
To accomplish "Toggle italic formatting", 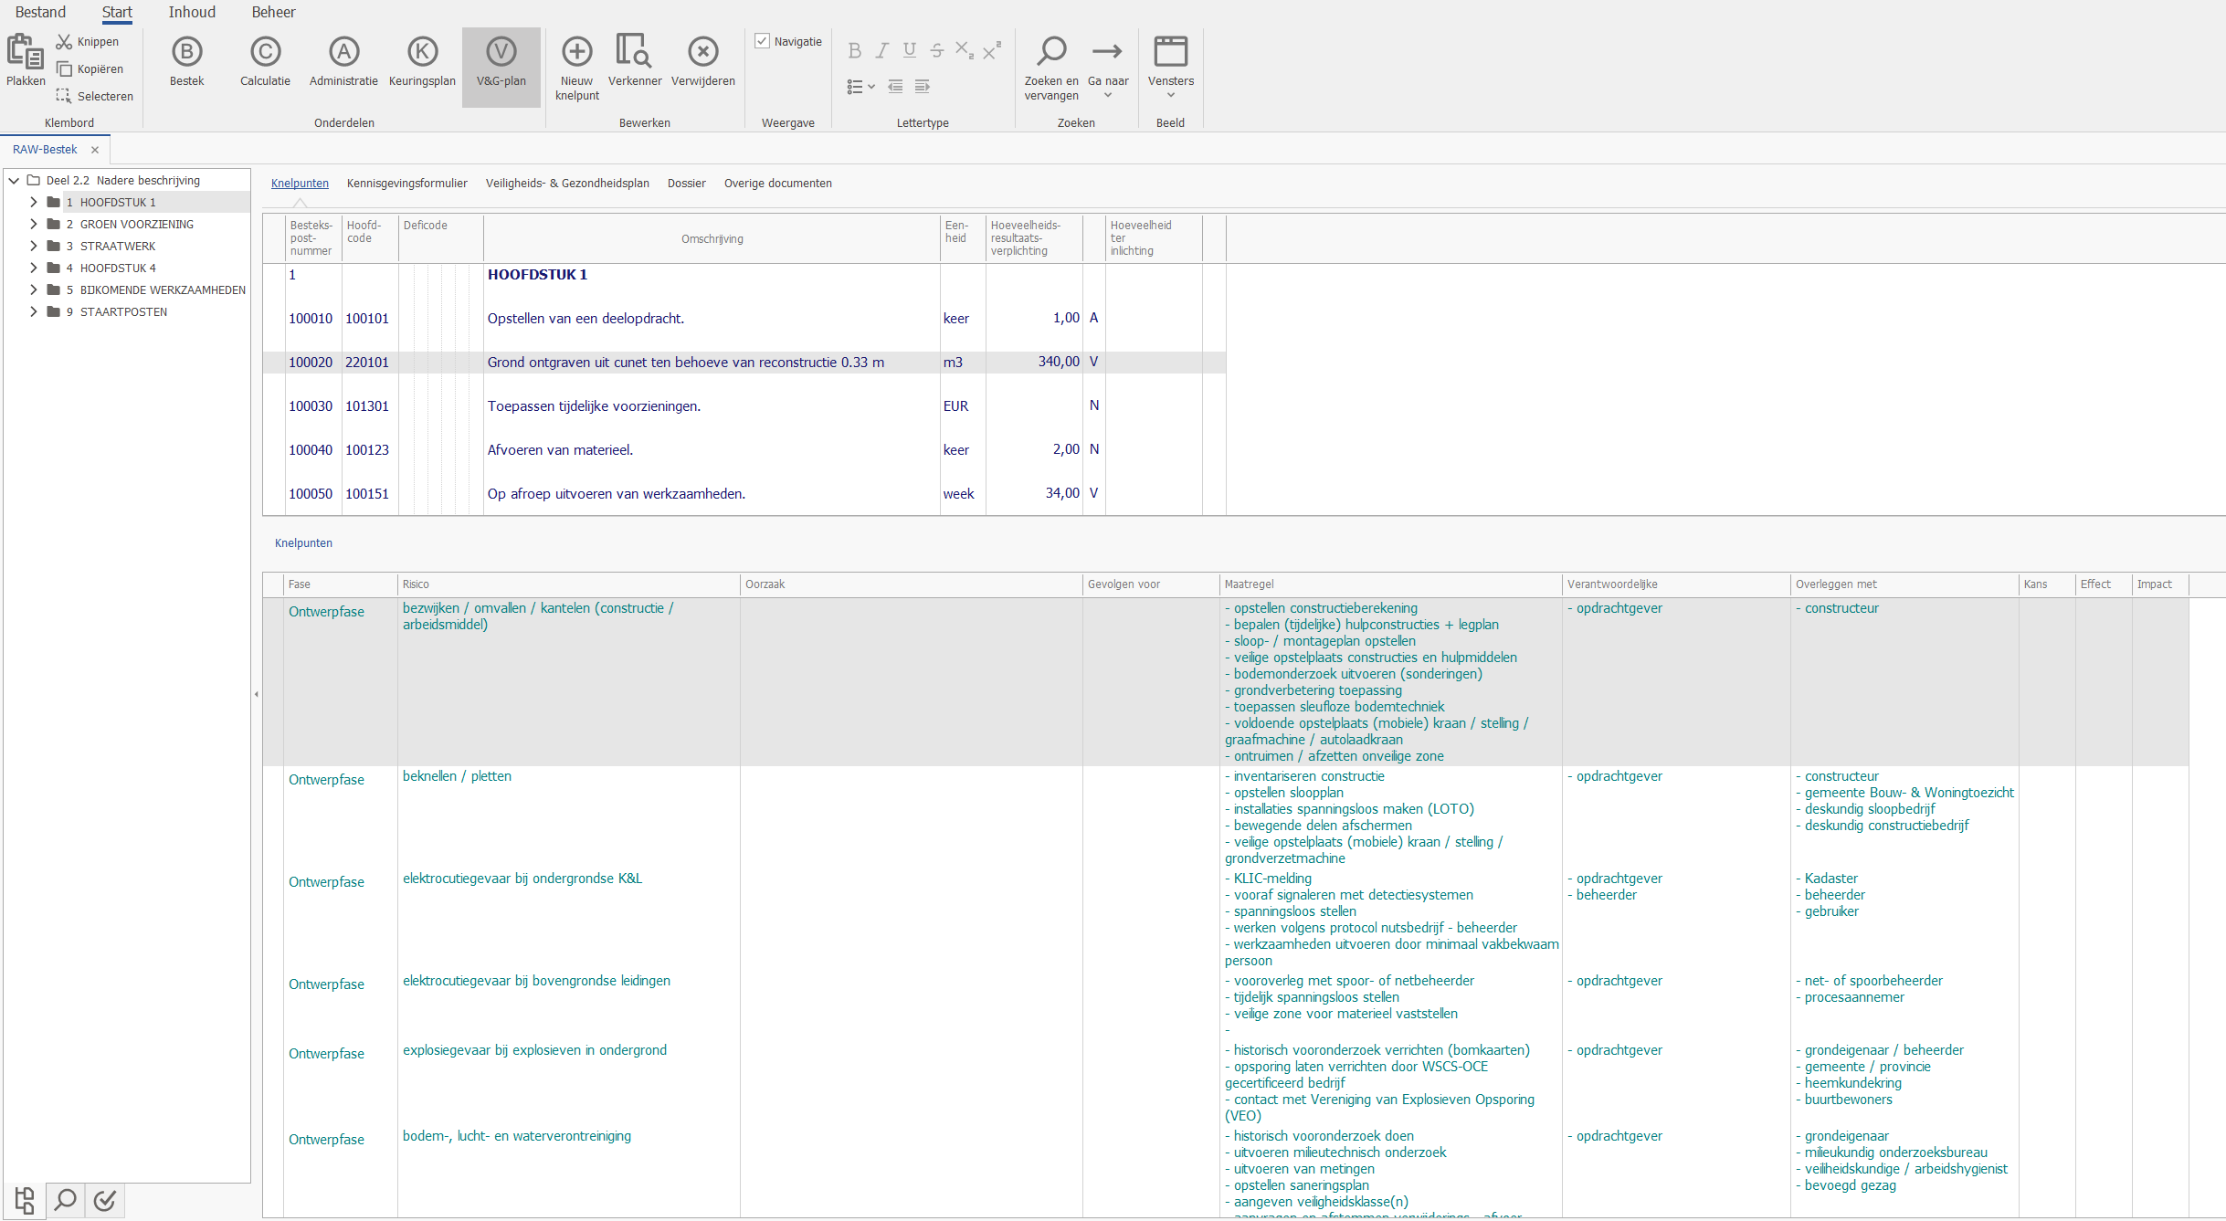I will coord(881,51).
